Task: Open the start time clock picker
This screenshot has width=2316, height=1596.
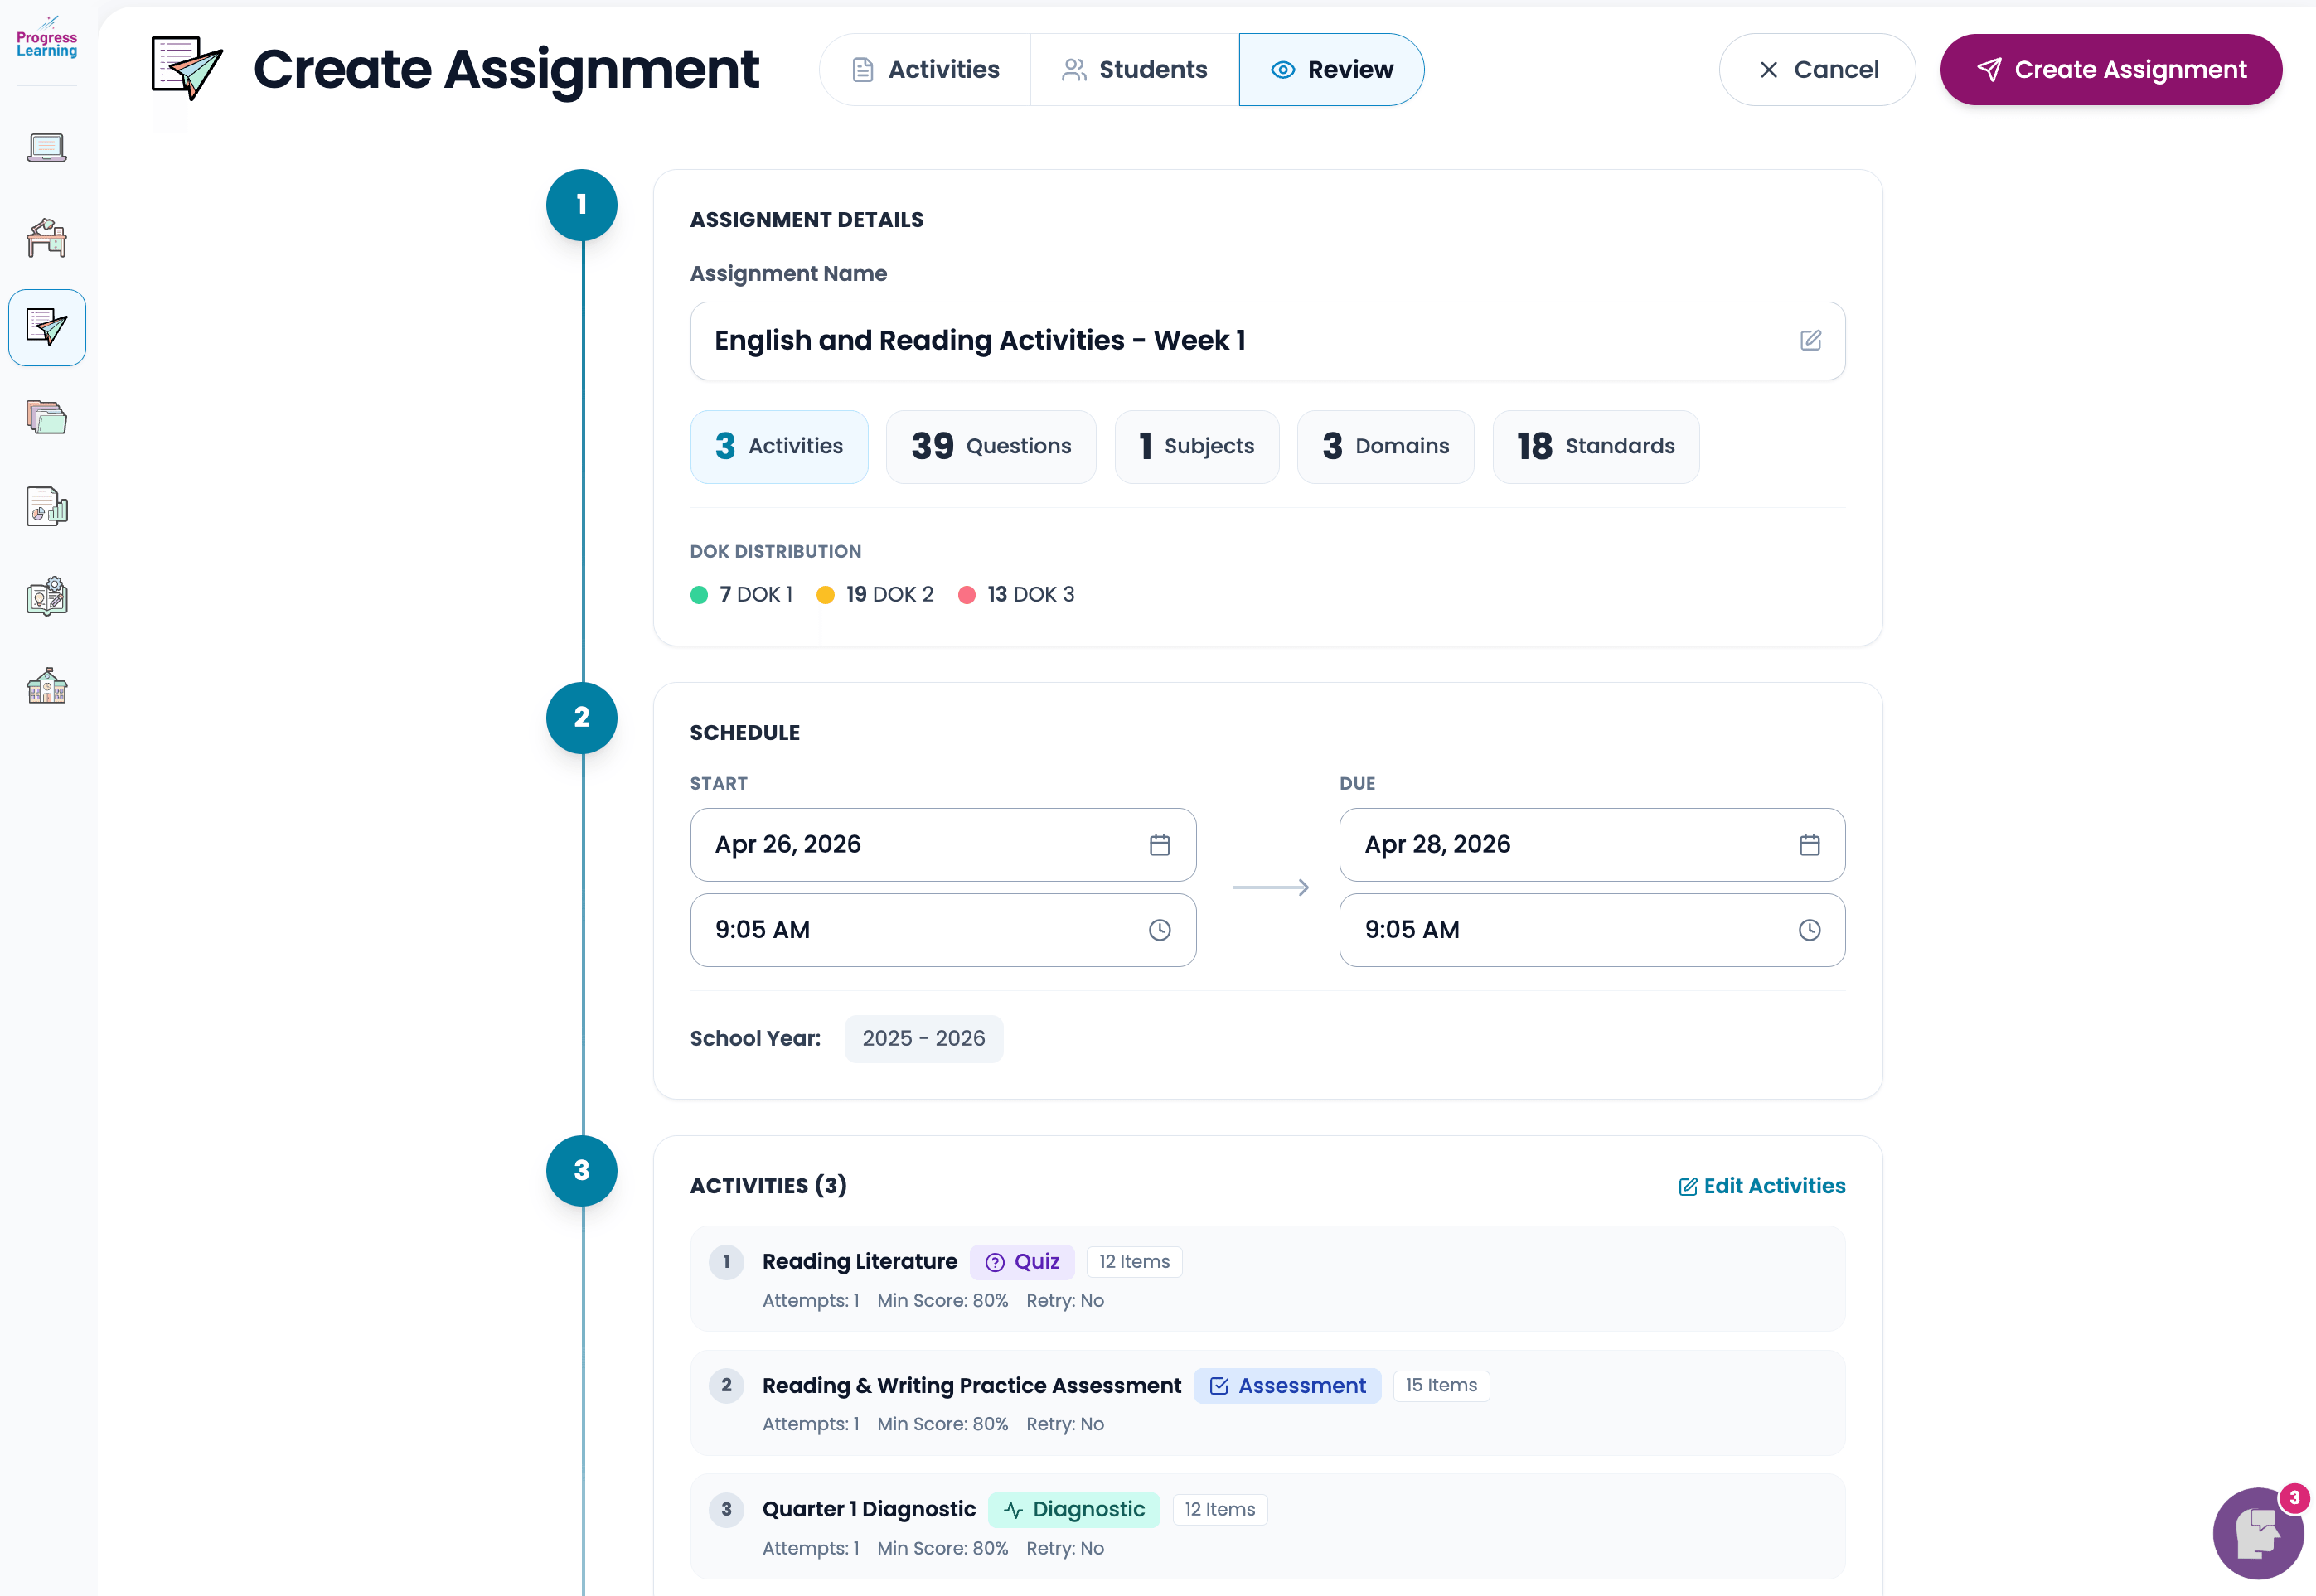Action: [1160, 930]
